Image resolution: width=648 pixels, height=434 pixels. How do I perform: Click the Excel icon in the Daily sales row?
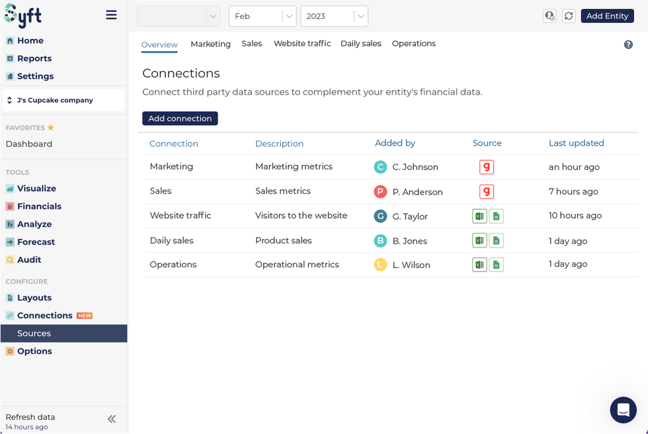click(x=479, y=240)
